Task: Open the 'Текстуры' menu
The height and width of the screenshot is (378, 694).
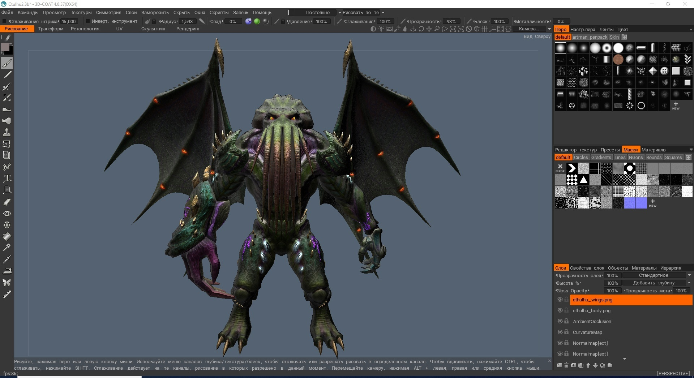Action: pos(81,13)
